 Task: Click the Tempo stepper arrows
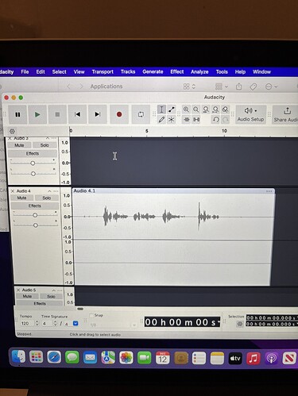(x=37, y=323)
